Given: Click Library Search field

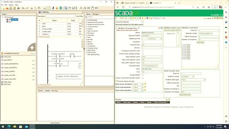Looking at the screenshot, I should click(x=99, y=17).
